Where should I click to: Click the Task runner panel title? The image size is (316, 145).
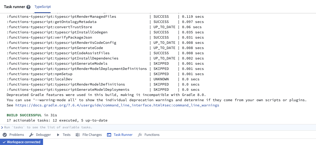click(x=14, y=7)
